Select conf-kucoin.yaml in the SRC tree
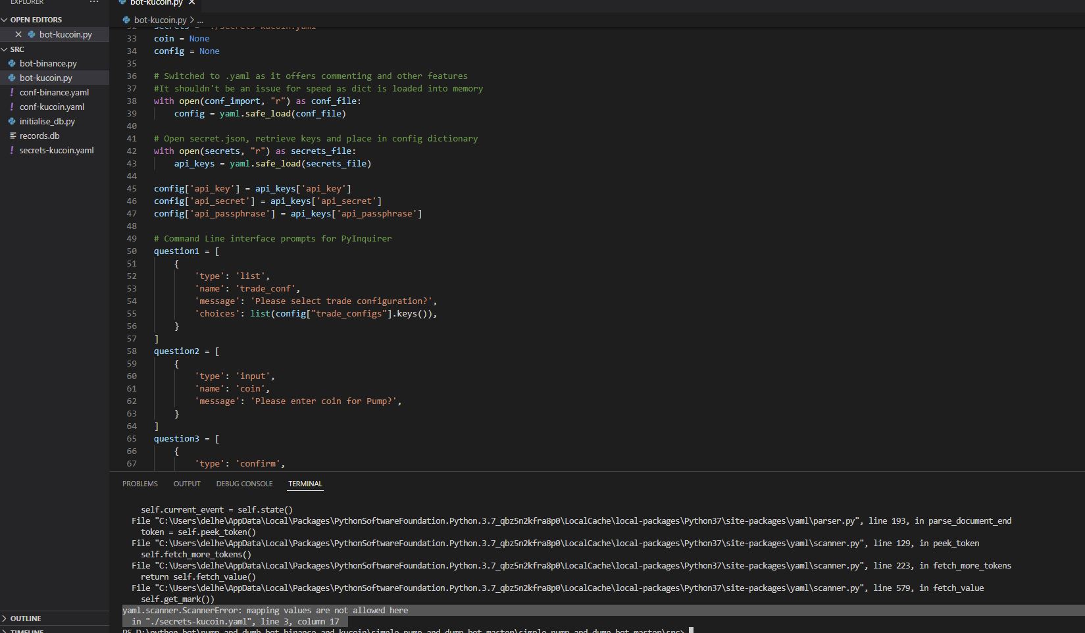This screenshot has width=1085, height=633. pyautogui.click(x=51, y=107)
